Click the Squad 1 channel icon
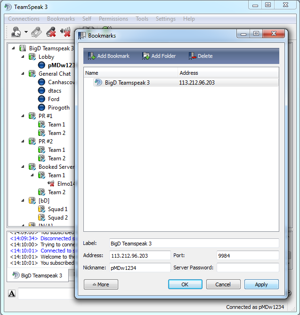 [41, 209]
